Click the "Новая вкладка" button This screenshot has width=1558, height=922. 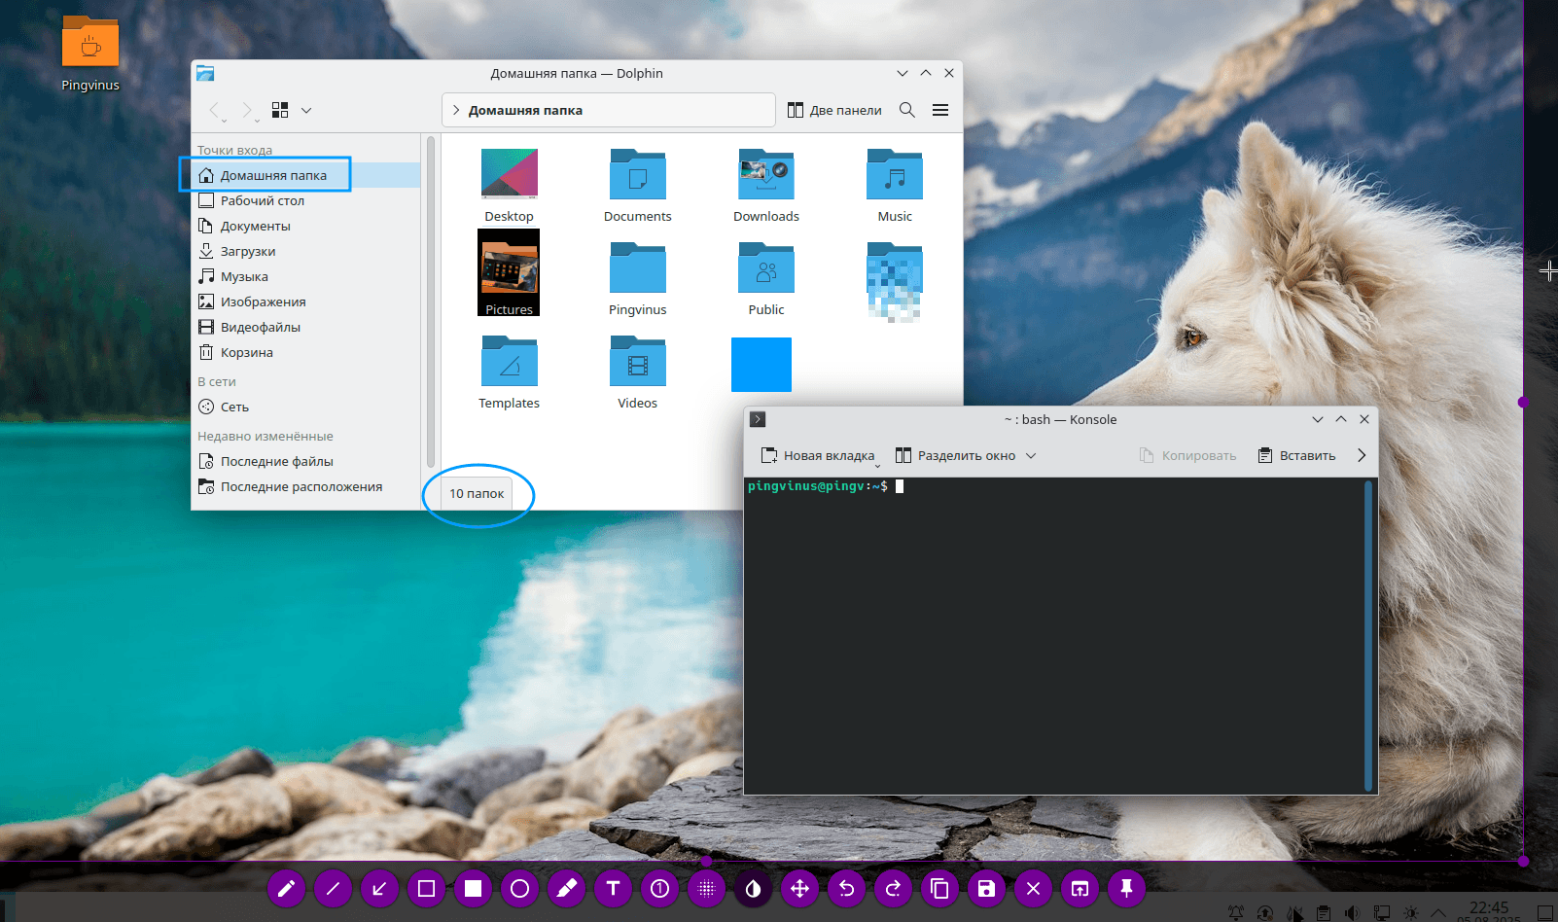pos(818,455)
